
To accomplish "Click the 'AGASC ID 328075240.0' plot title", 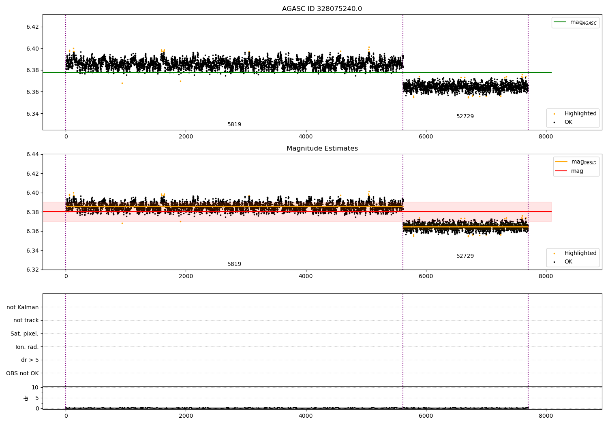I will point(322,9).
